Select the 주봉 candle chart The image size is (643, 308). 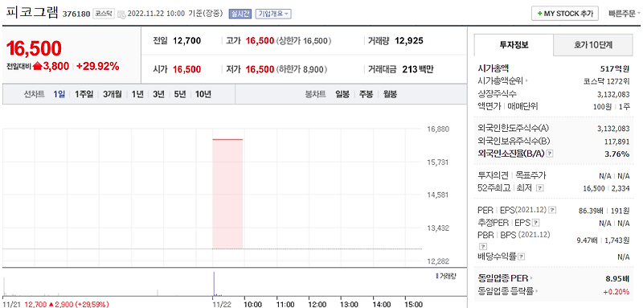pyautogui.click(x=366, y=94)
